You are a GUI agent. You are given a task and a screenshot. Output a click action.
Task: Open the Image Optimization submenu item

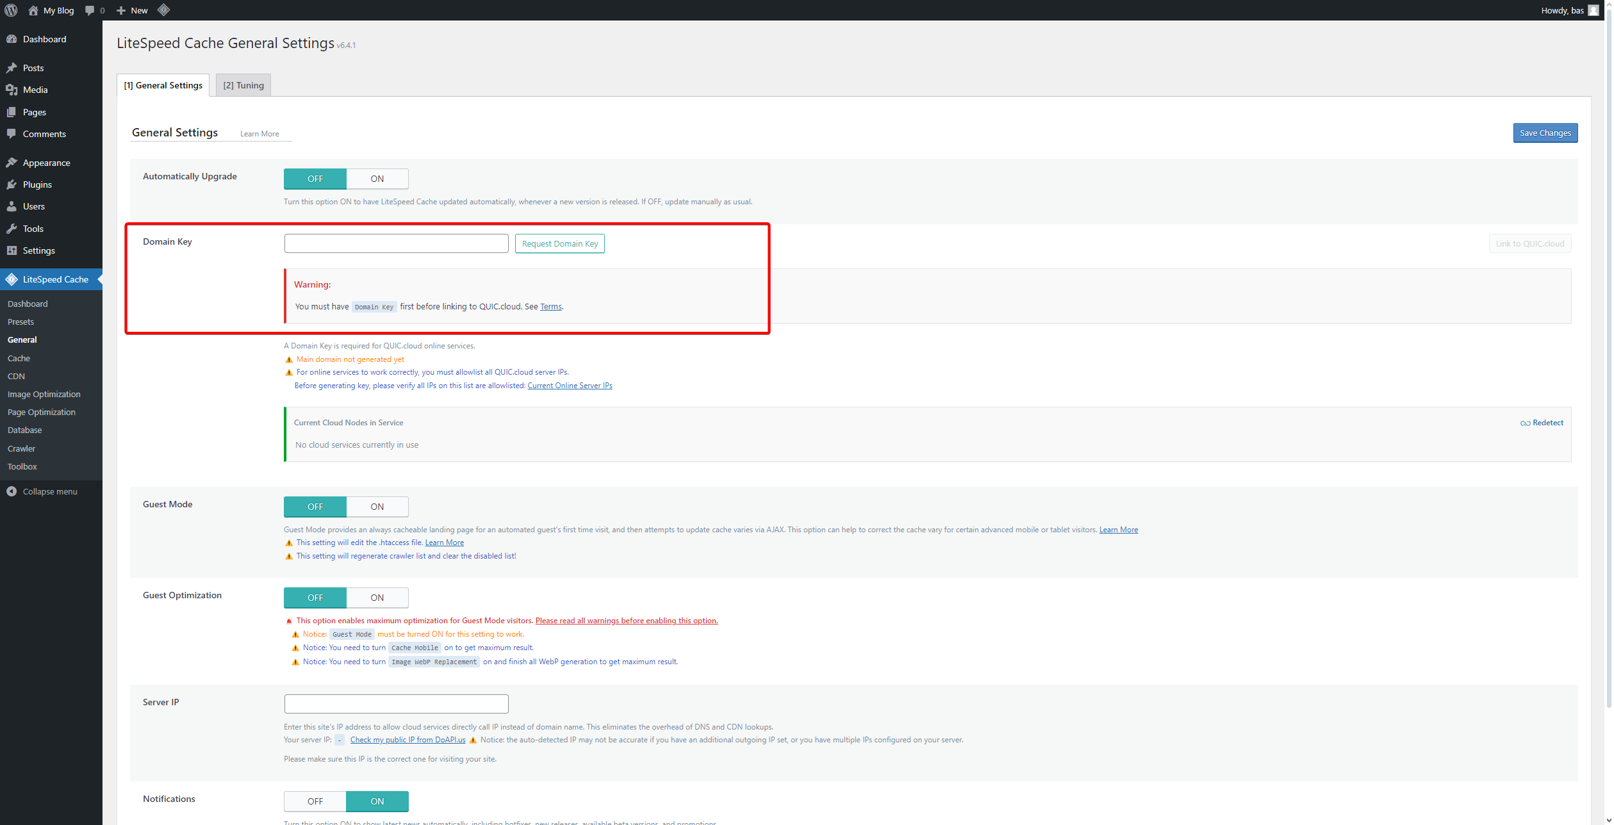click(x=44, y=394)
